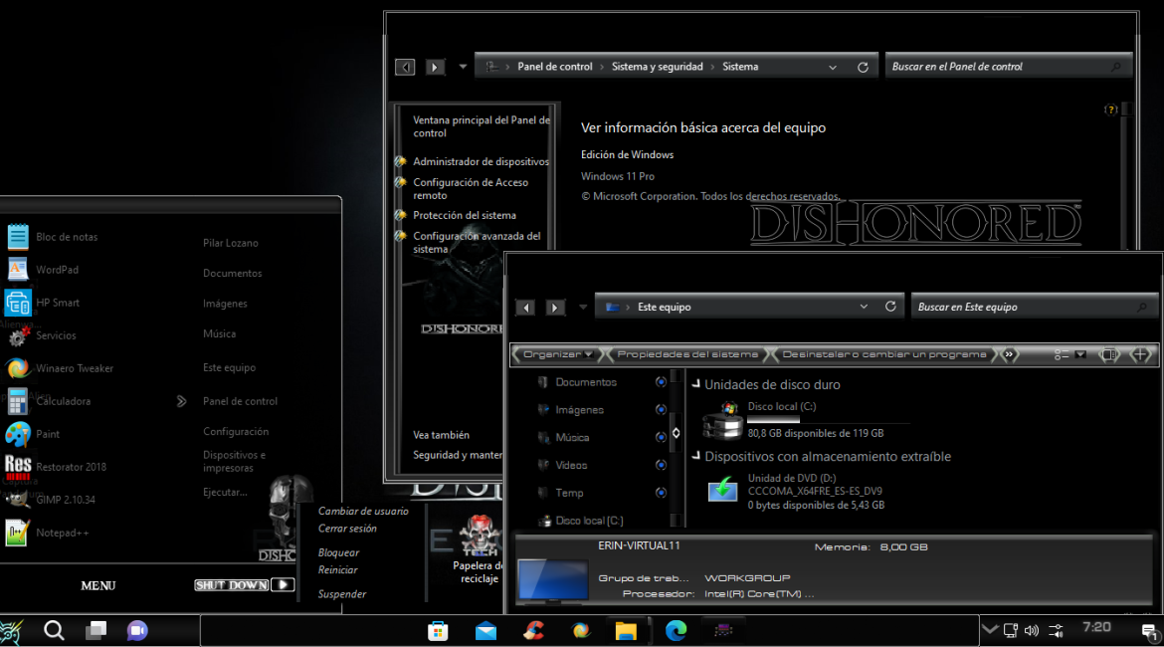
Task: Open Administrador de dispositivos link
Action: tap(481, 161)
